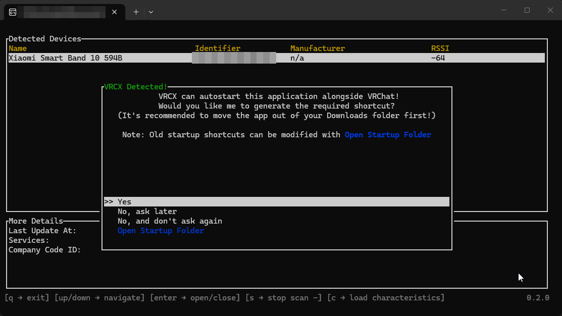
Task: Click the Identifier column header
Action: point(218,48)
